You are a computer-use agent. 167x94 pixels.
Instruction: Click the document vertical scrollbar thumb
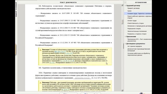click(122, 22)
